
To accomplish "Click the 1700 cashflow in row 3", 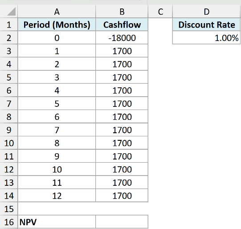I will coord(122,51).
